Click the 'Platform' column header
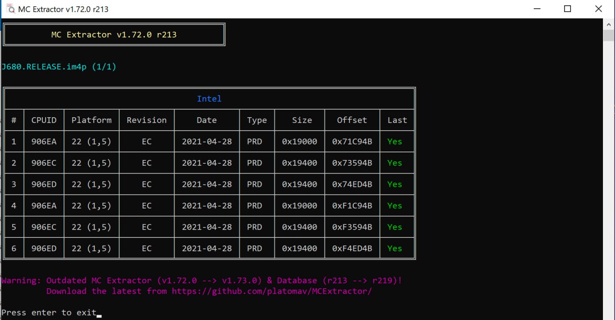The width and height of the screenshot is (615, 320). pos(91,120)
